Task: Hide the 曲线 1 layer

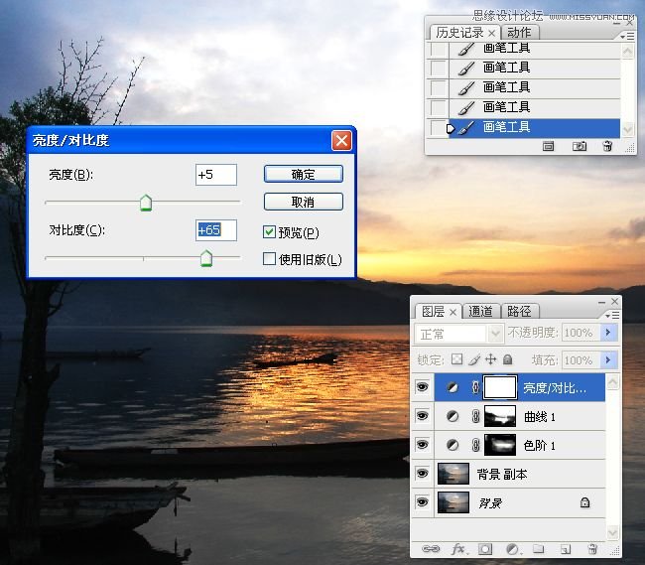Action: (x=422, y=416)
